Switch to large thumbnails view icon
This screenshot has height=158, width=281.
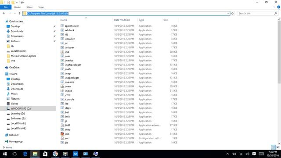pyautogui.click(x=278, y=147)
